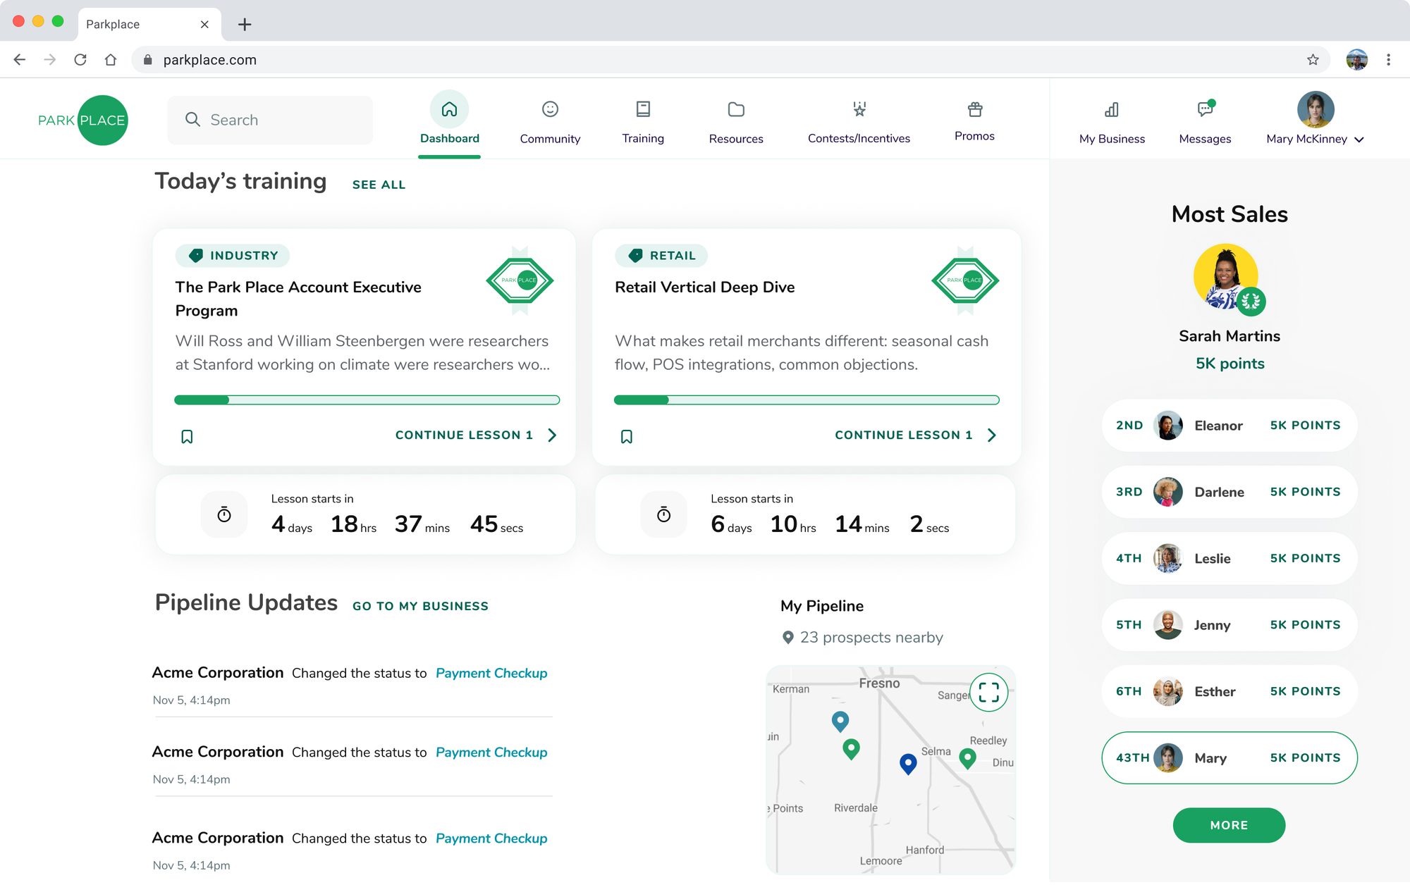This screenshot has height=885, width=1410.
Task: Open the Training book icon
Action: (643, 109)
